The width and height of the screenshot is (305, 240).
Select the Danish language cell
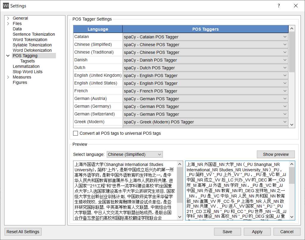[98, 60]
